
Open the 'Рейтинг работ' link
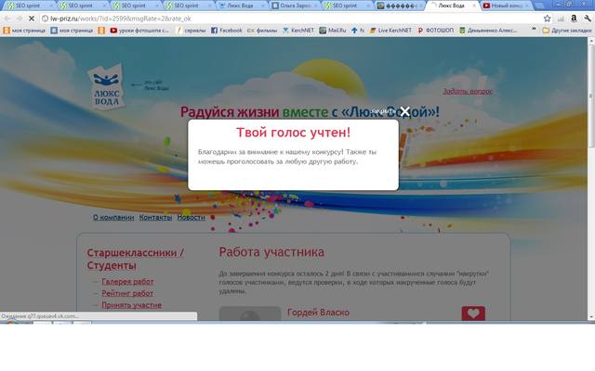pos(127,293)
